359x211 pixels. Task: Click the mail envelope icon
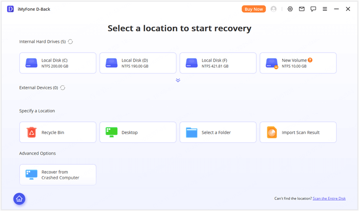pyautogui.click(x=302, y=9)
